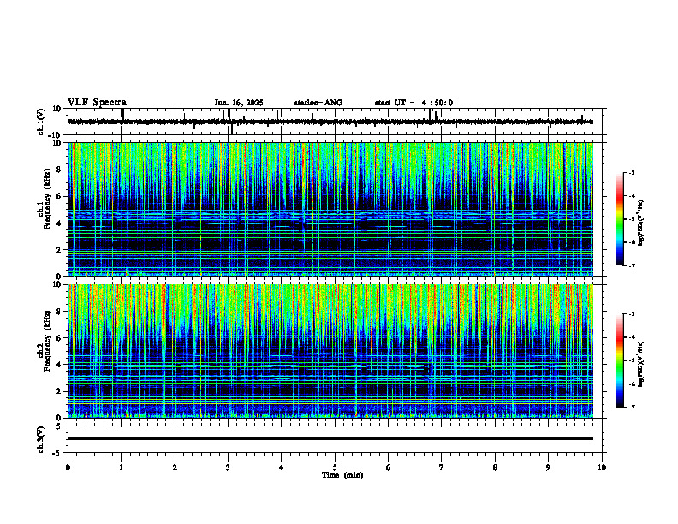Click inside the ch.1 spectrogram panel
The height and width of the screenshot is (524, 678).
(330, 209)
